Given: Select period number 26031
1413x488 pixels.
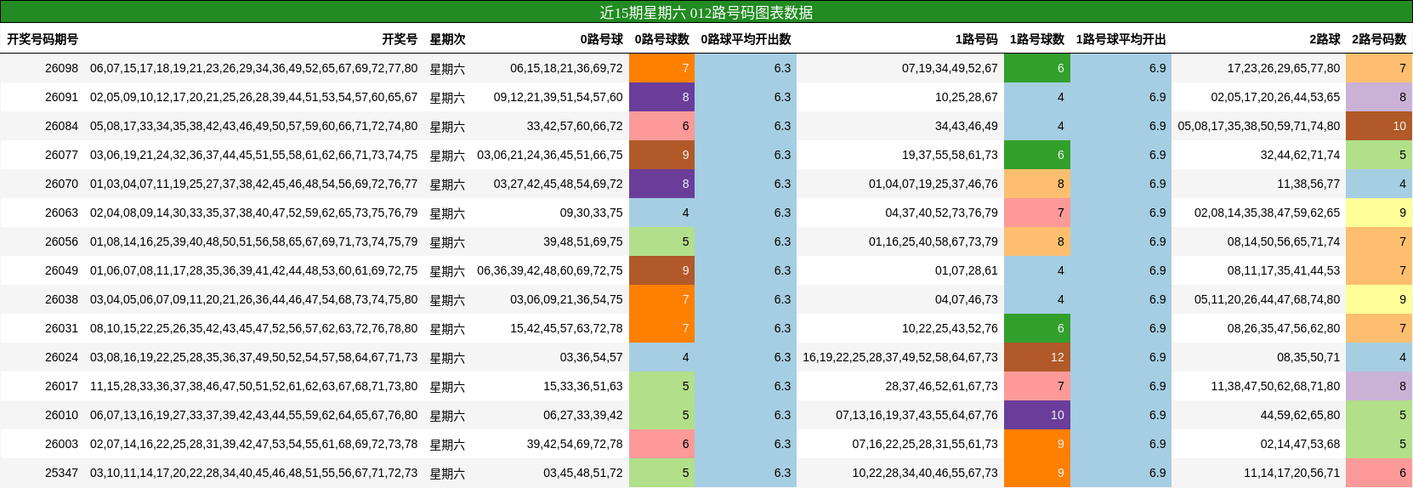Looking at the screenshot, I should [61, 328].
